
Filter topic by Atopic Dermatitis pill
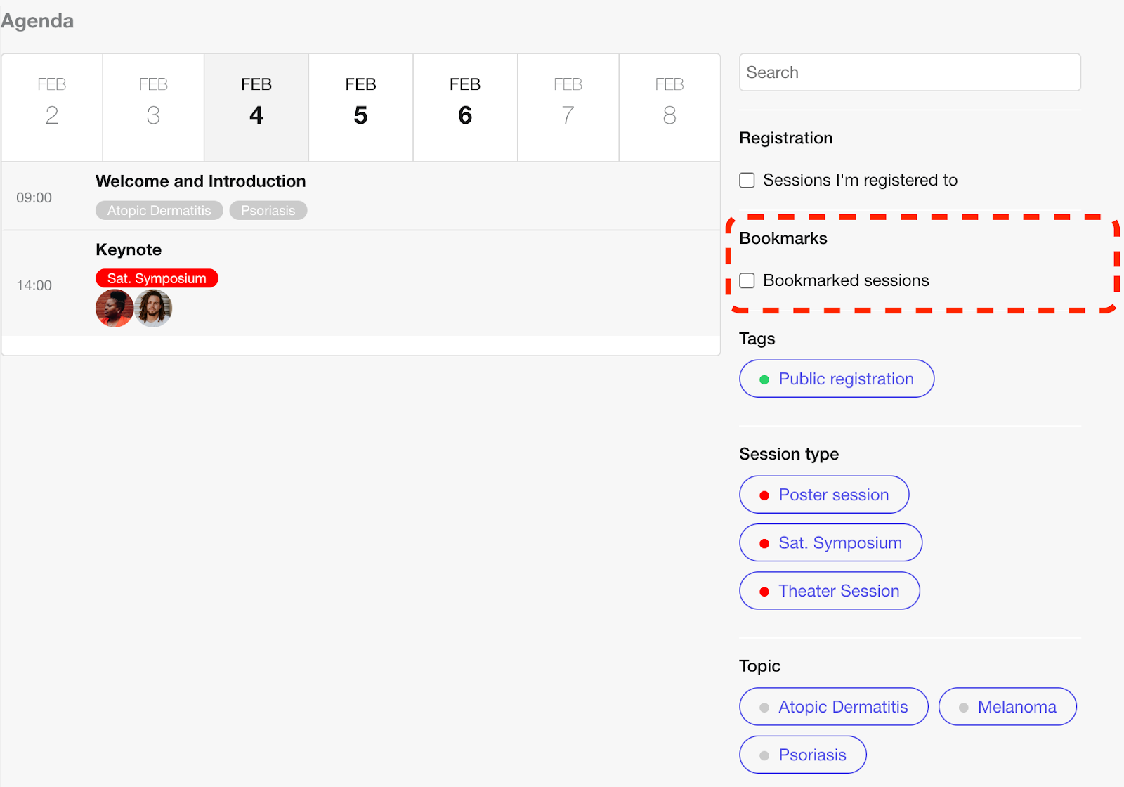tap(834, 707)
